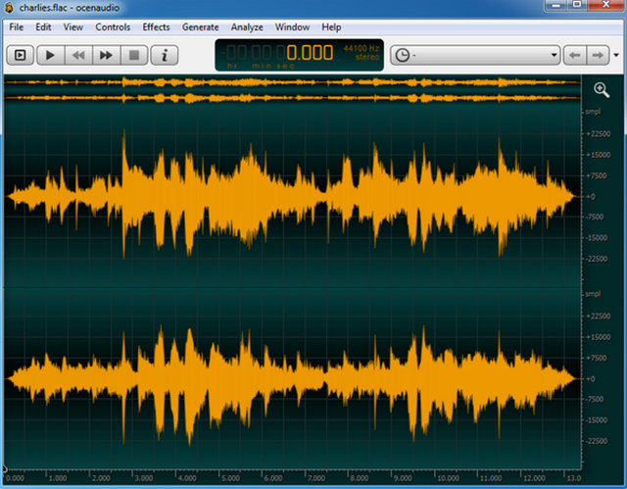Screen dimensions: 627x489
Task: Open the File menu
Action: coord(17,27)
